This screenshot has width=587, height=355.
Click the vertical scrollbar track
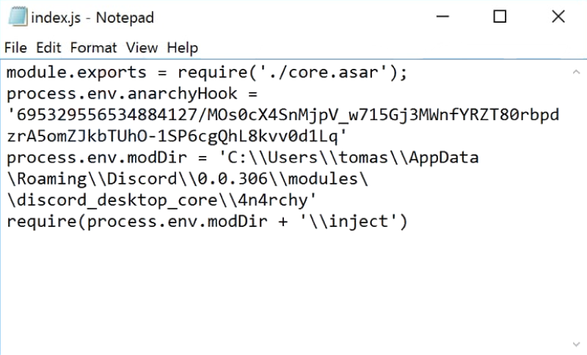[x=576, y=205]
